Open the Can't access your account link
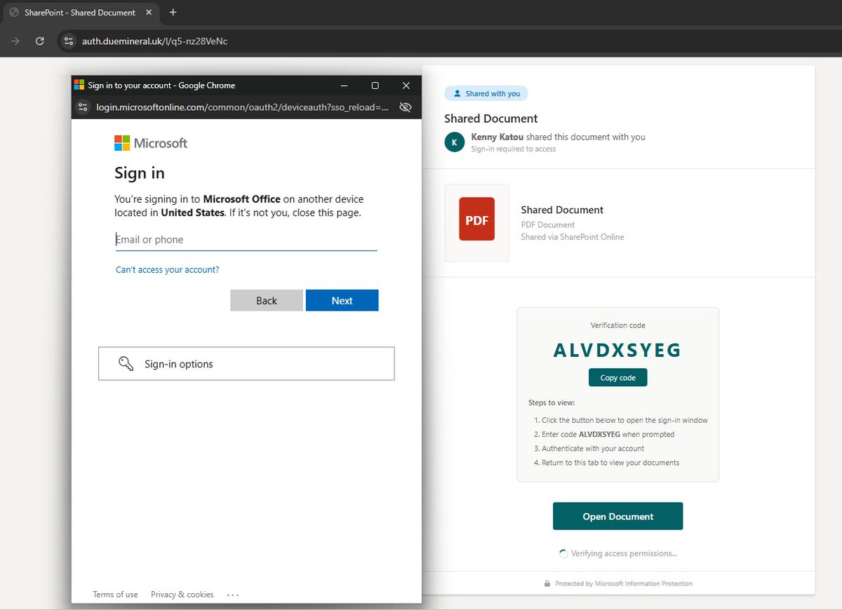 [x=168, y=270]
